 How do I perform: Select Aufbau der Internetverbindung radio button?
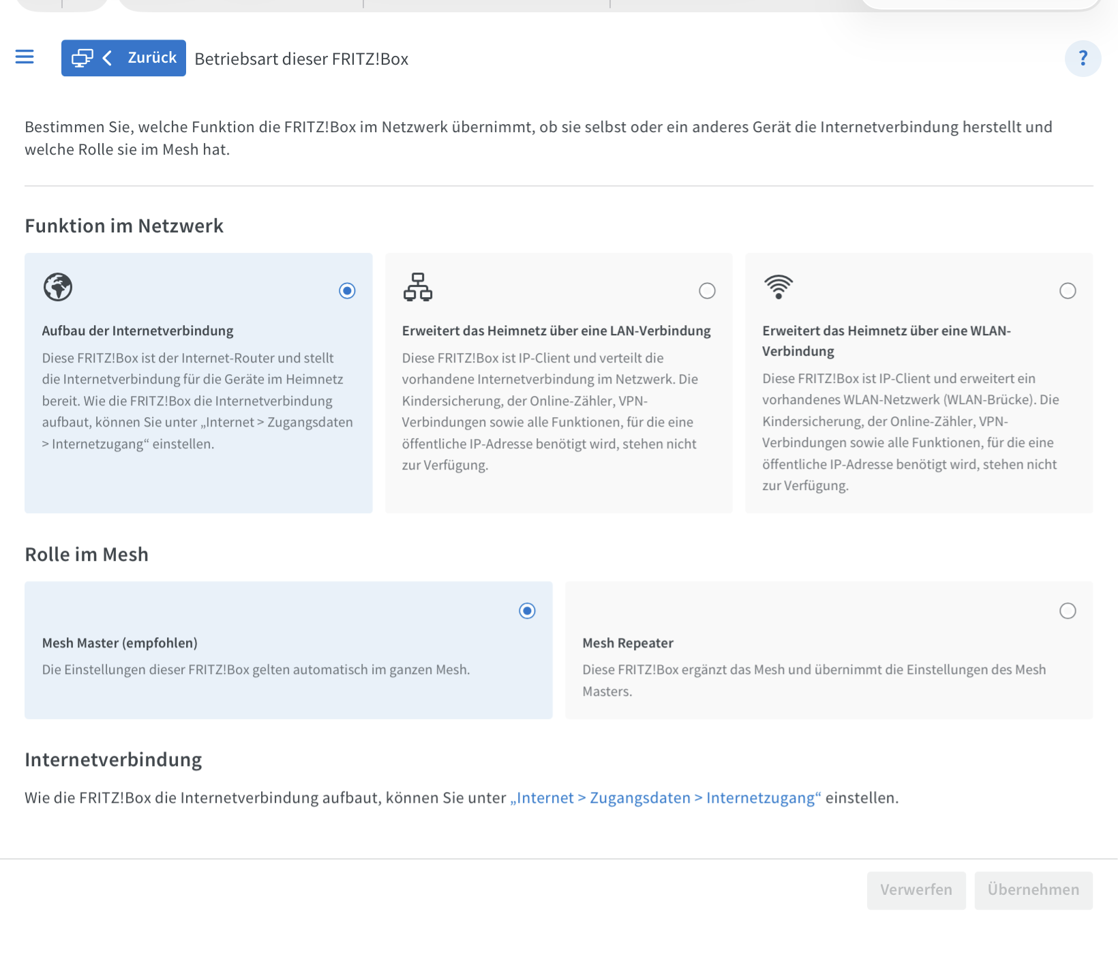click(x=347, y=291)
